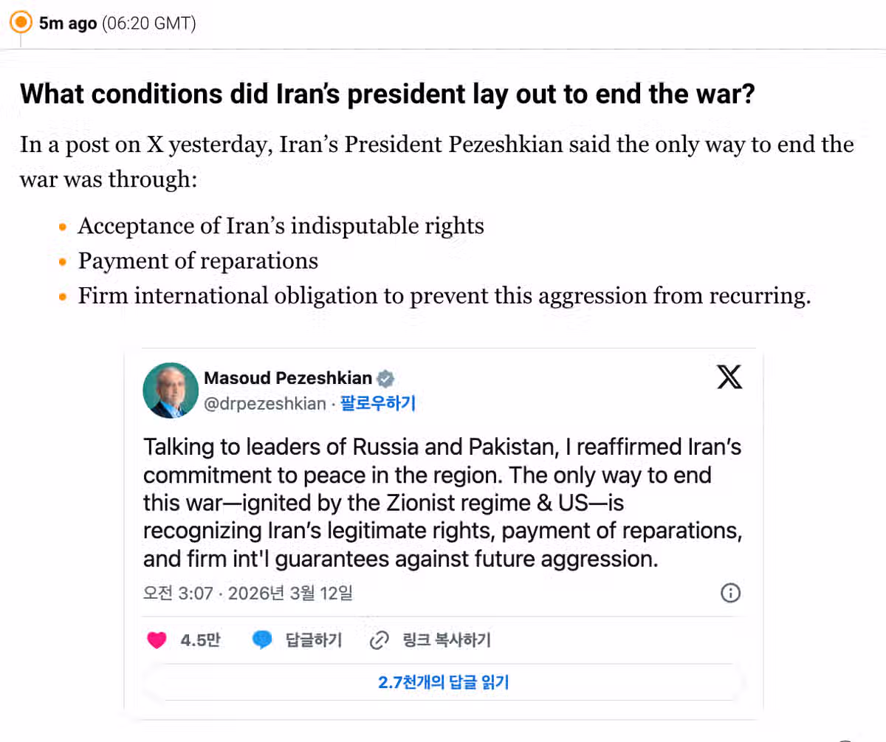The width and height of the screenshot is (886, 742).
Task: Click the Masoud Pezeshkian display name
Action: (x=288, y=378)
